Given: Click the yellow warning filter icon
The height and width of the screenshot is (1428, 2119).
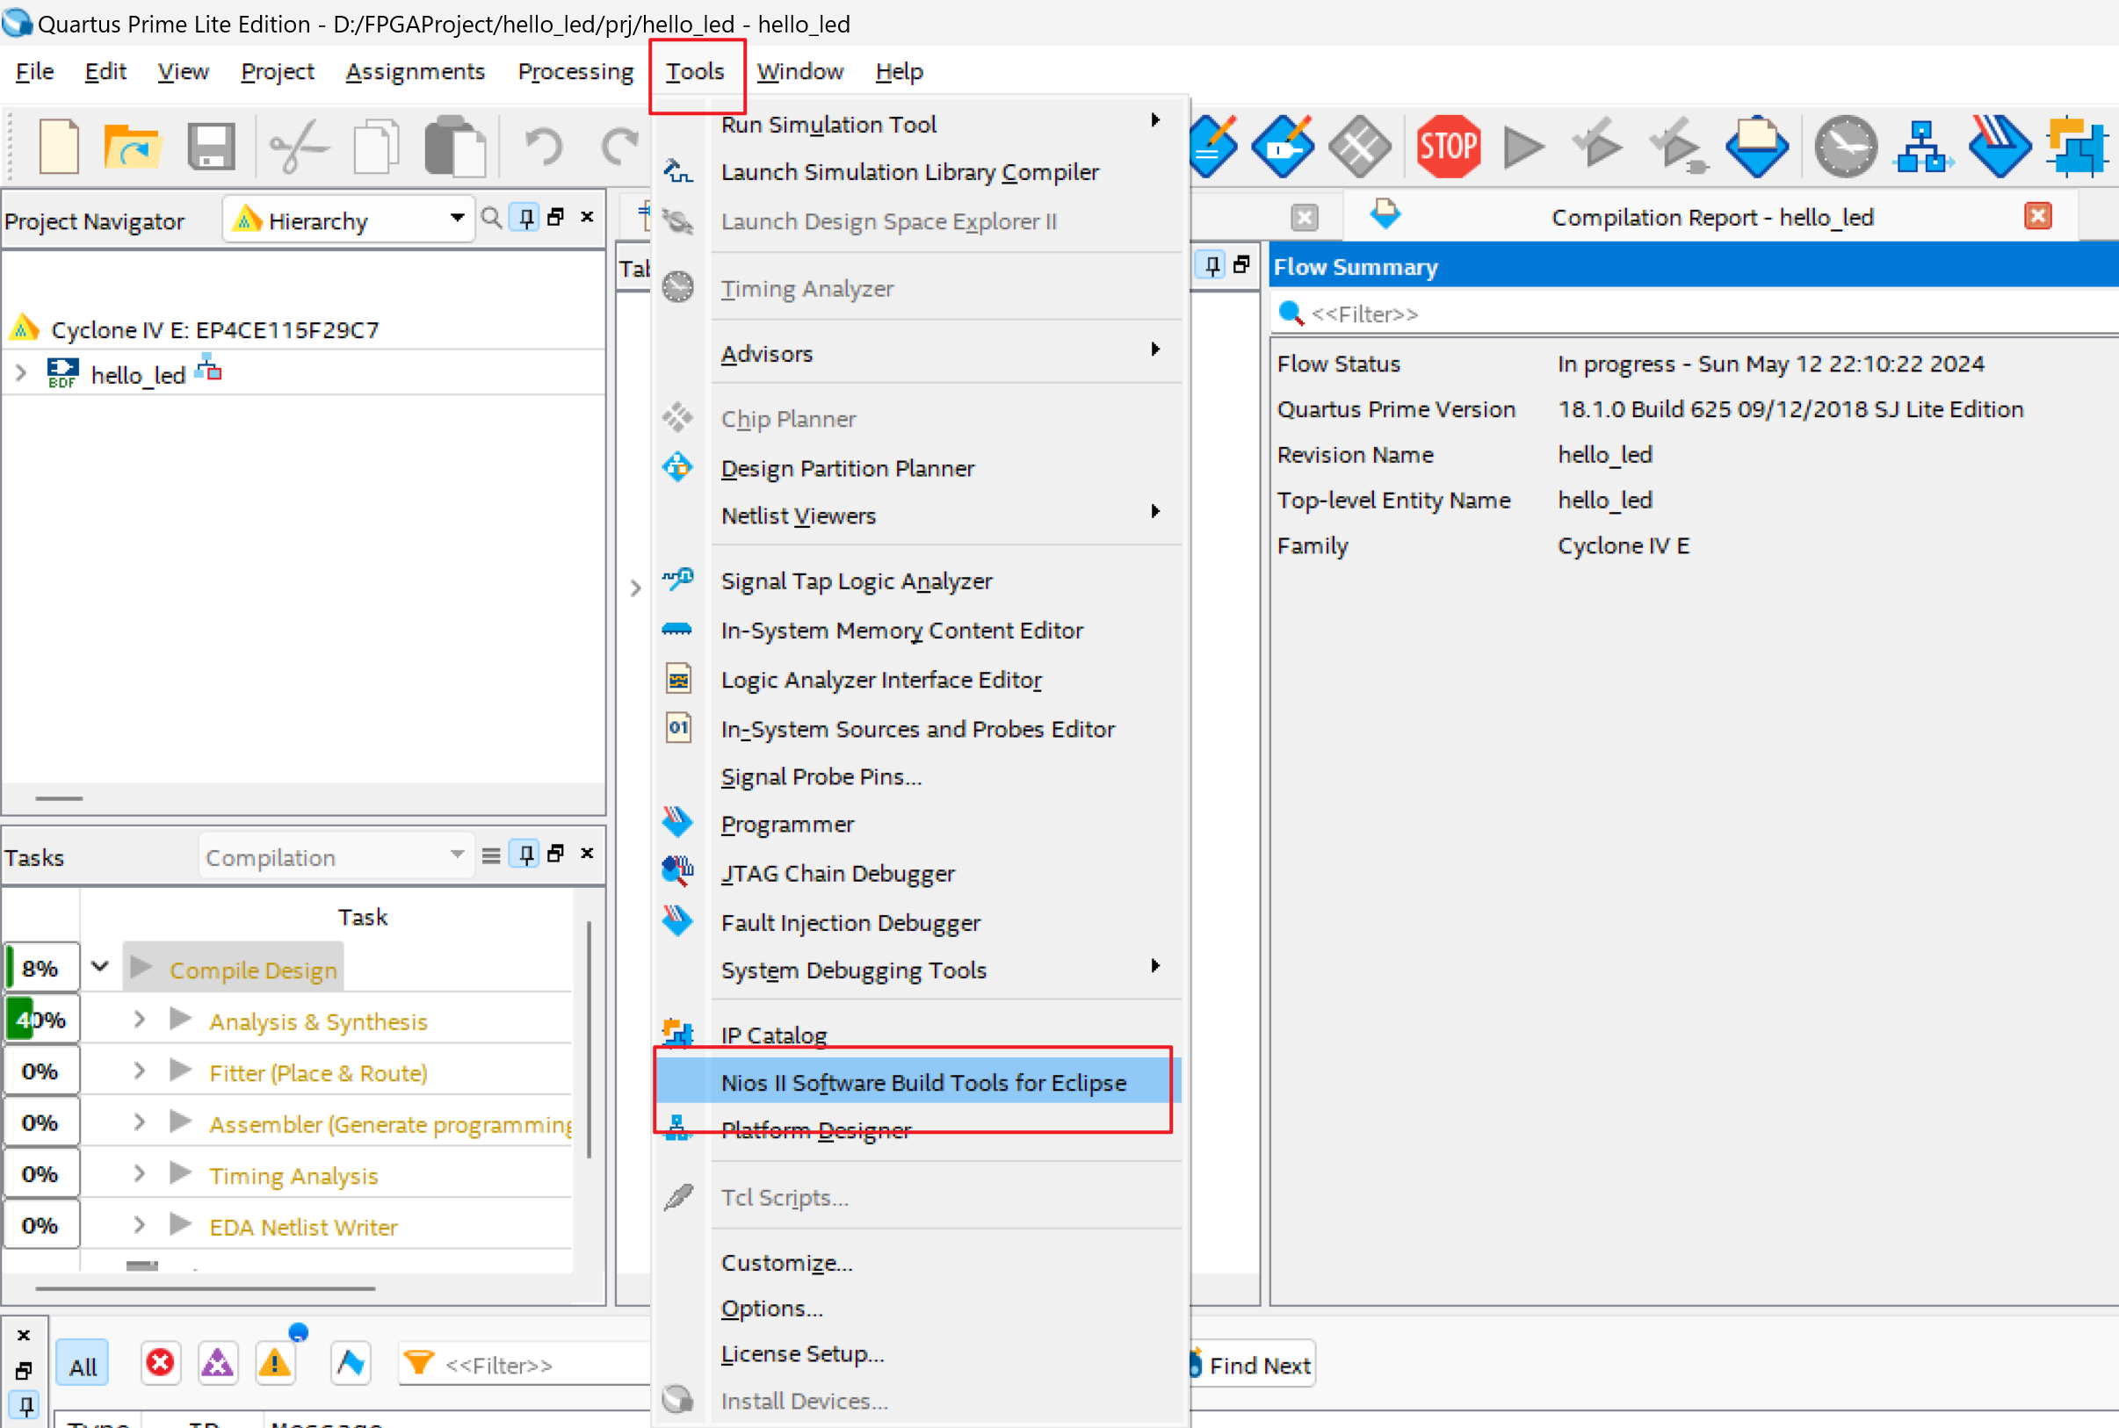Looking at the screenshot, I should 274,1363.
